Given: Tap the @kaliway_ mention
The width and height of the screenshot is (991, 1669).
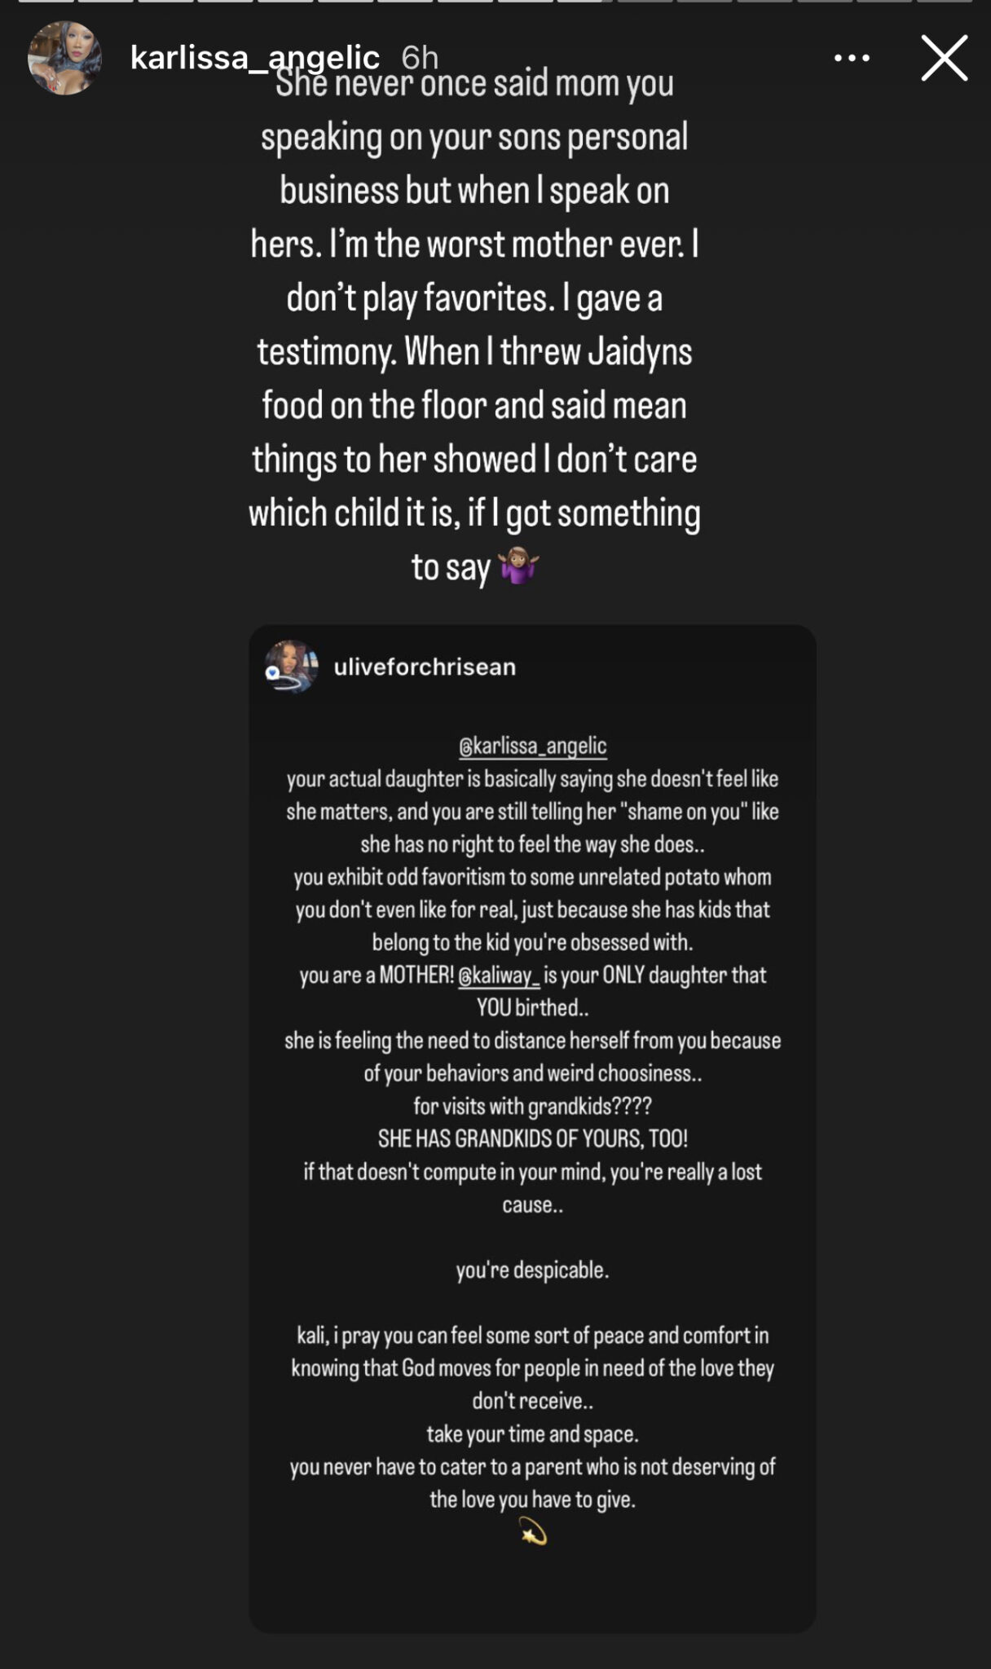Looking at the screenshot, I should pos(499,975).
